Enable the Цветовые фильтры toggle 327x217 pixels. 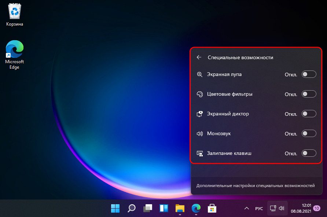tap(309, 94)
